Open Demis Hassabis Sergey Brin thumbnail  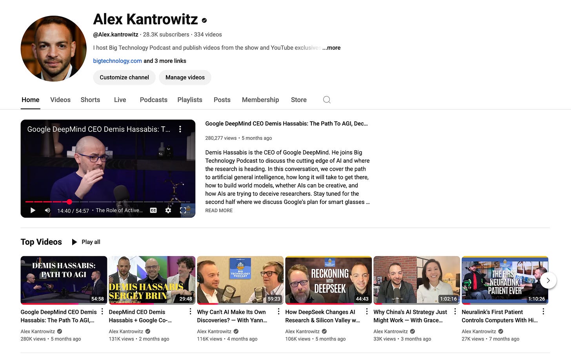(x=152, y=280)
